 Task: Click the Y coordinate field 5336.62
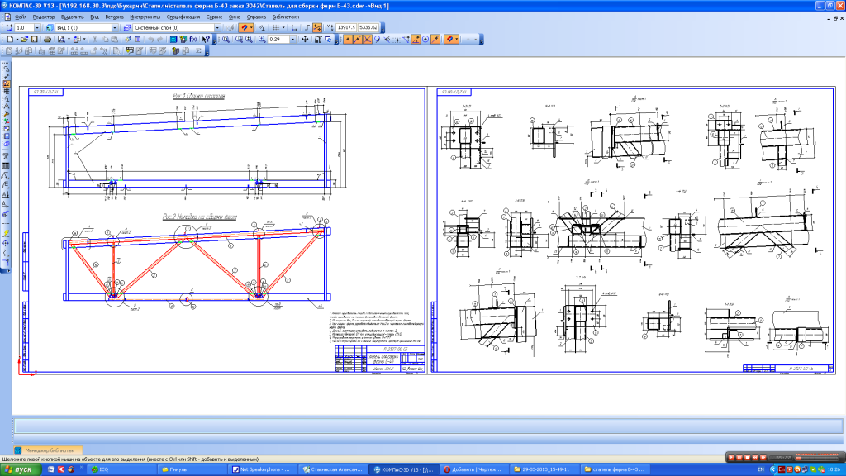(368, 27)
